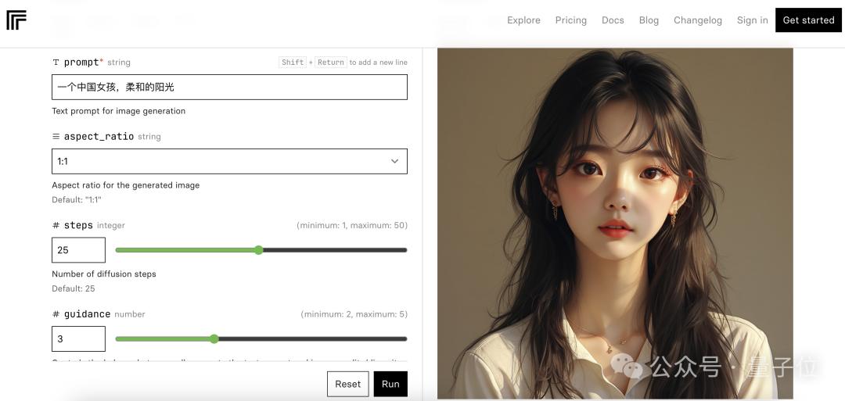Reset the form inputs

[347, 384]
